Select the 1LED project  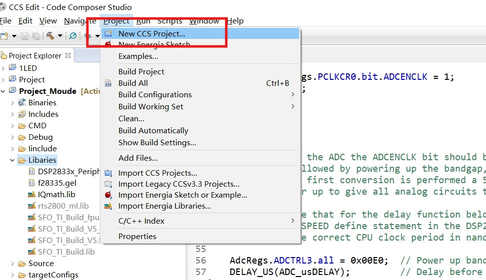[28, 68]
